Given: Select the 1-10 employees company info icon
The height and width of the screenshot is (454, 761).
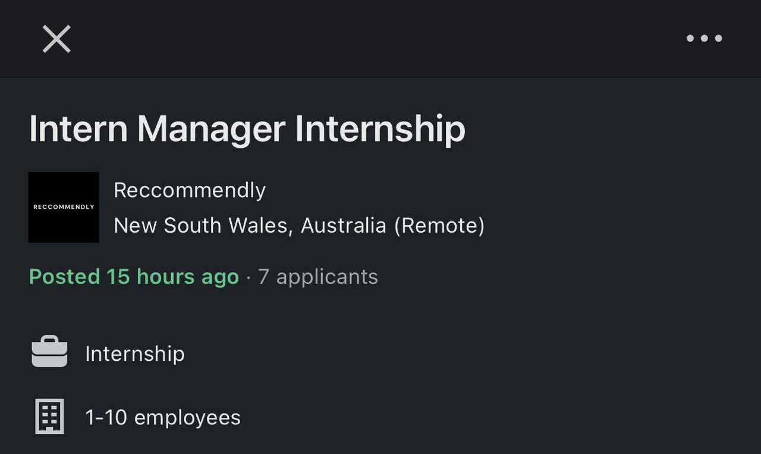Looking at the screenshot, I should click(50, 416).
